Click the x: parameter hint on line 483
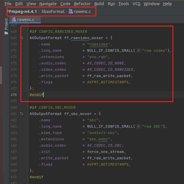 (x=139, y=126)
